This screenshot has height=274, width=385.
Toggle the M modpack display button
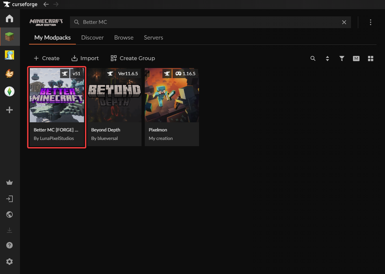[356, 59]
